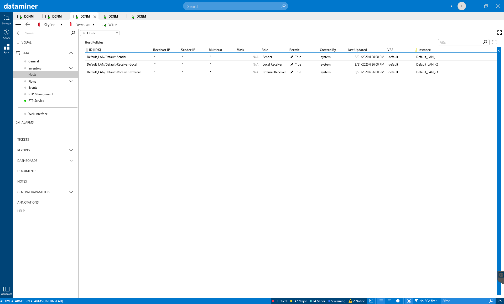Close the active DCNM tab
504x304 pixels.
pos(95,17)
